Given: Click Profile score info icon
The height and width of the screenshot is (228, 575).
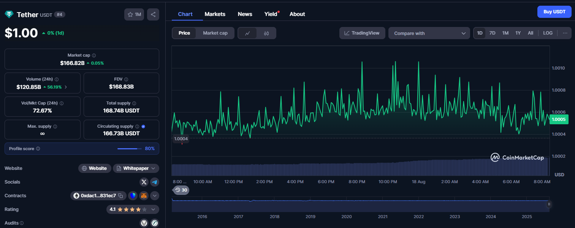Looking at the screenshot, I should click(x=38, y=149).
